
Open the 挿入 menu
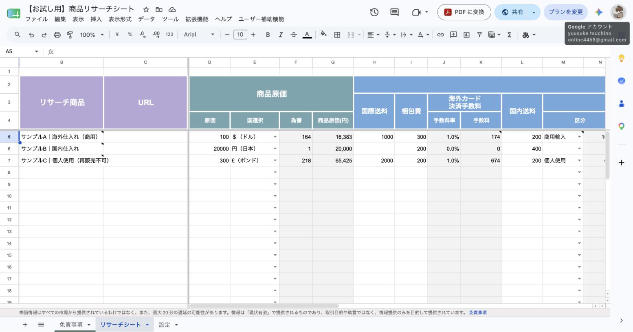point(96,19)
